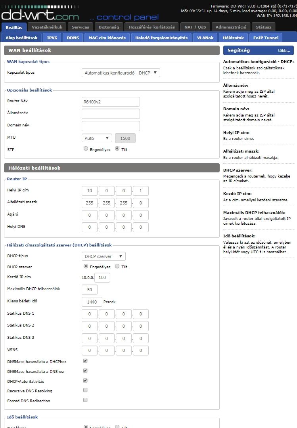
Task: Select STP Engedélyez radio button
Action: click(86, 149)
